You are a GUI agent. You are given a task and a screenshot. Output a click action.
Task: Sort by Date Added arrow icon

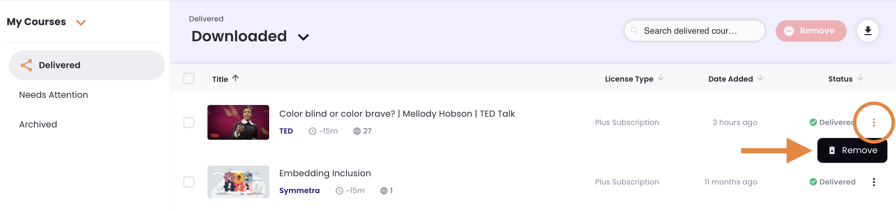point(760,78)
